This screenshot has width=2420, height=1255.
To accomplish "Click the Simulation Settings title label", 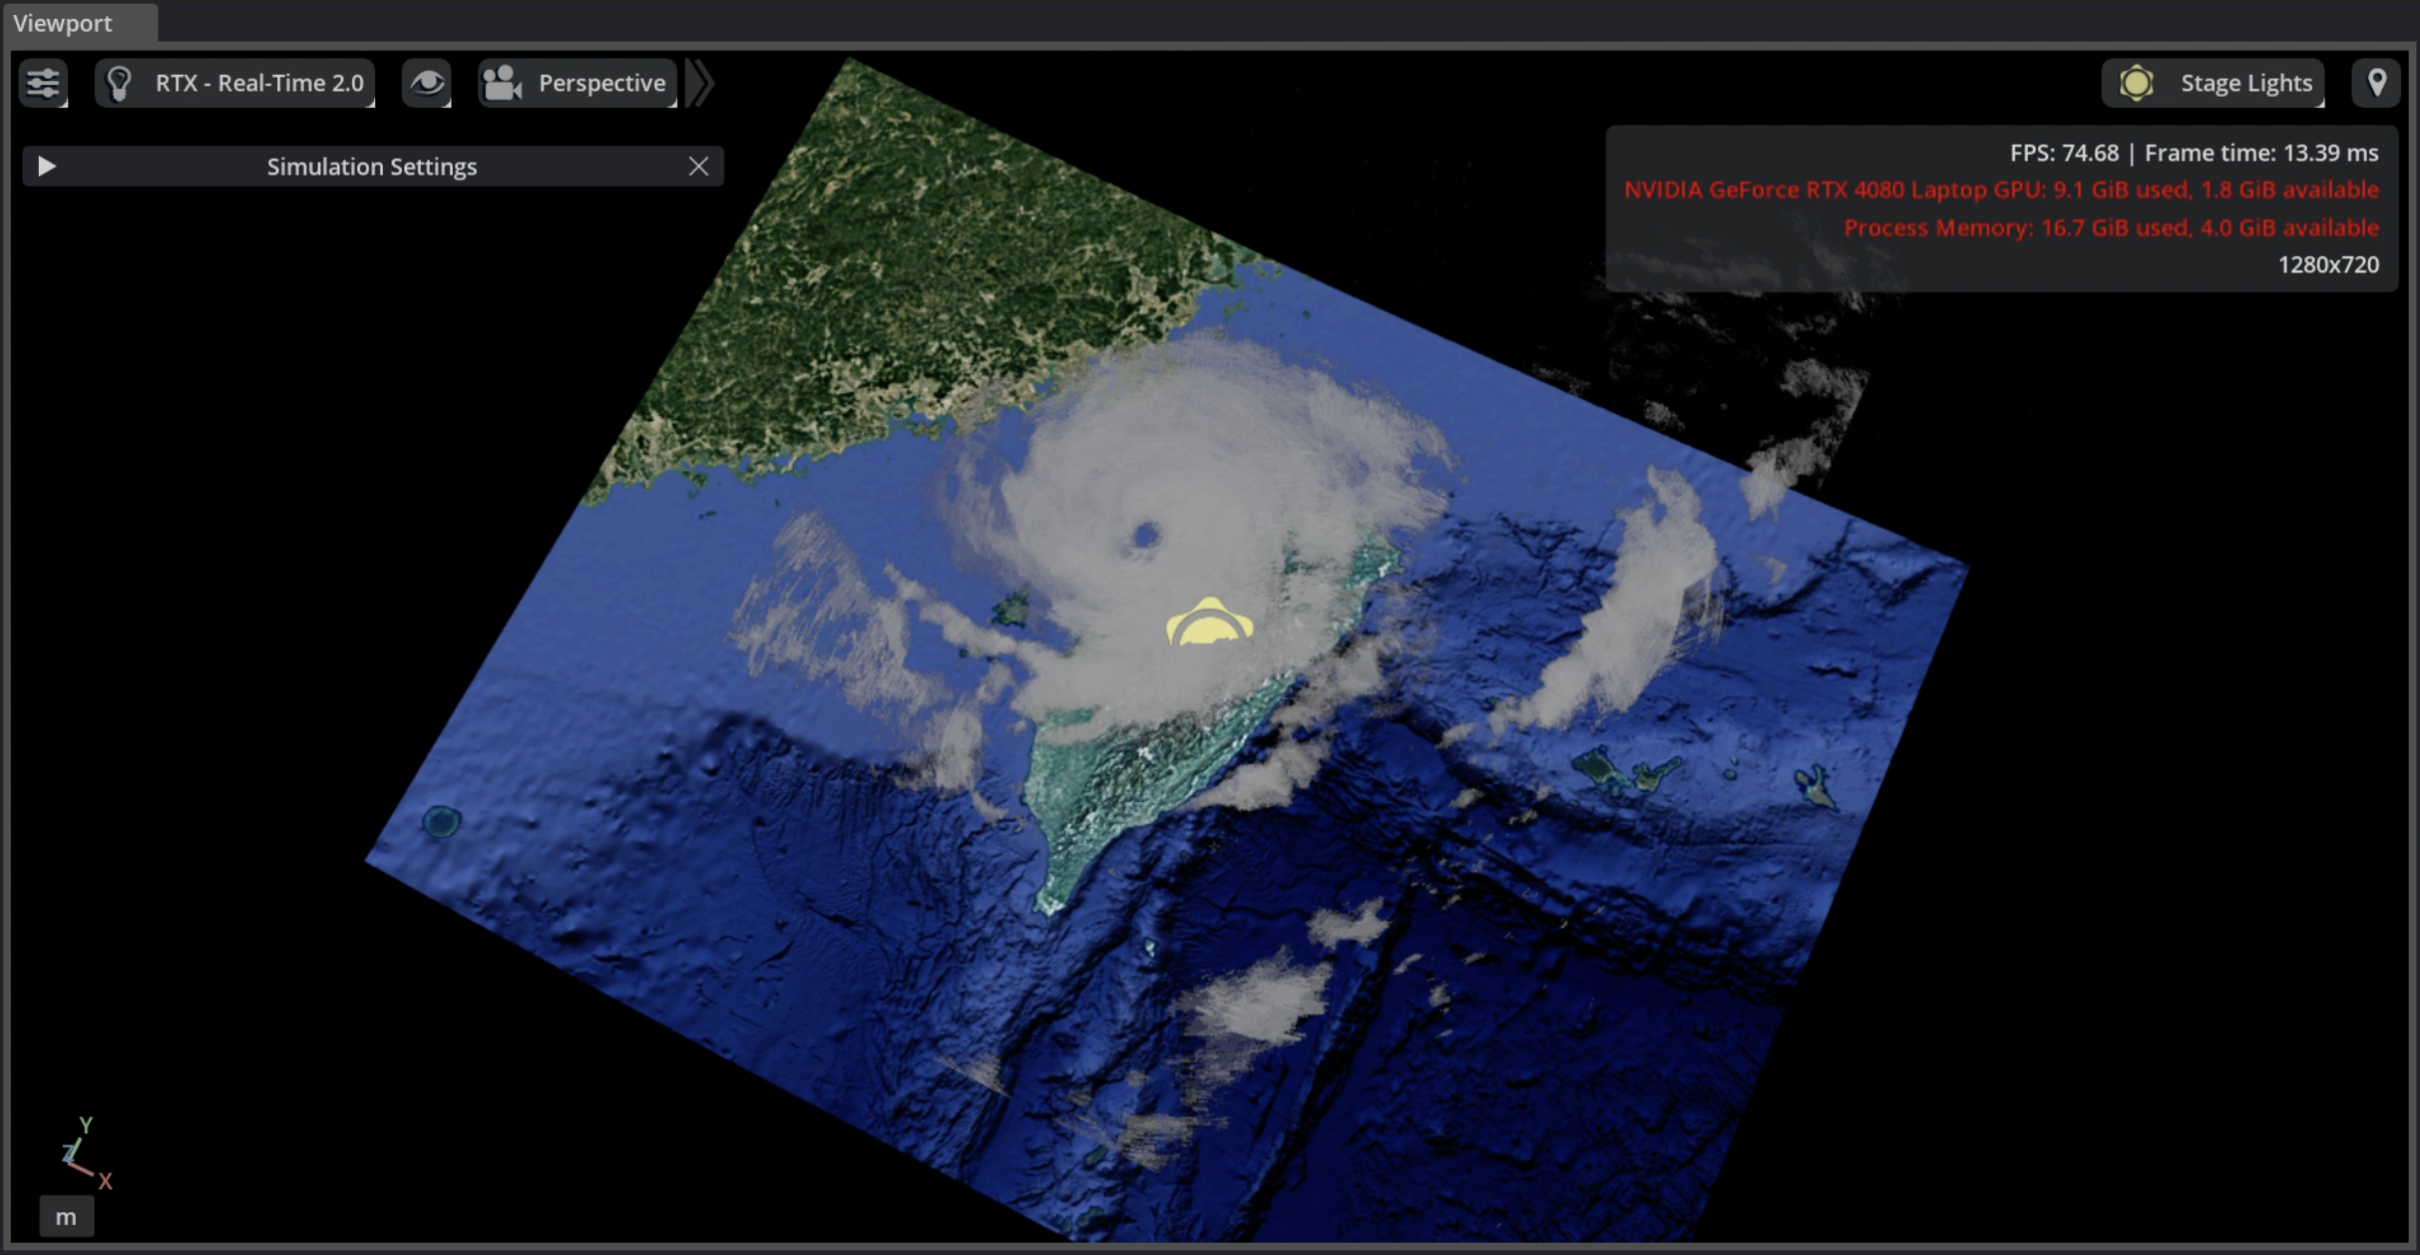I will click(372, 166).
